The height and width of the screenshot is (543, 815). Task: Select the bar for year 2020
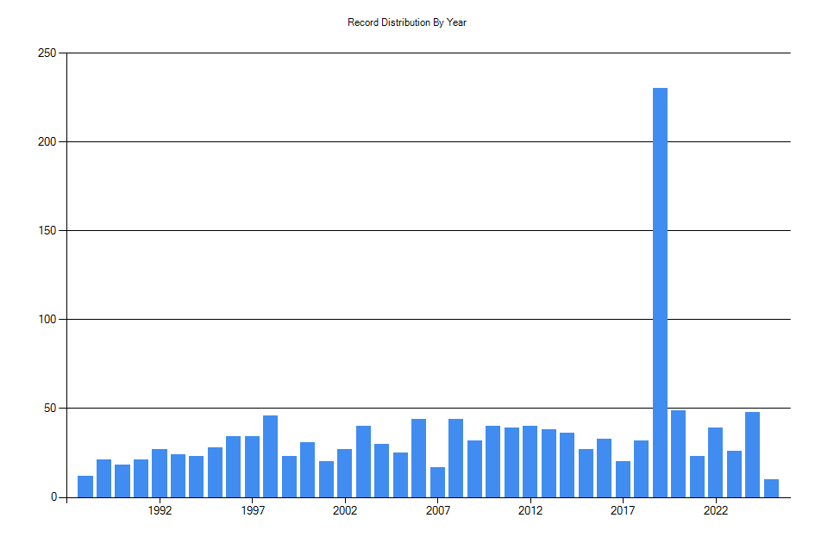(x=678, y=453)
